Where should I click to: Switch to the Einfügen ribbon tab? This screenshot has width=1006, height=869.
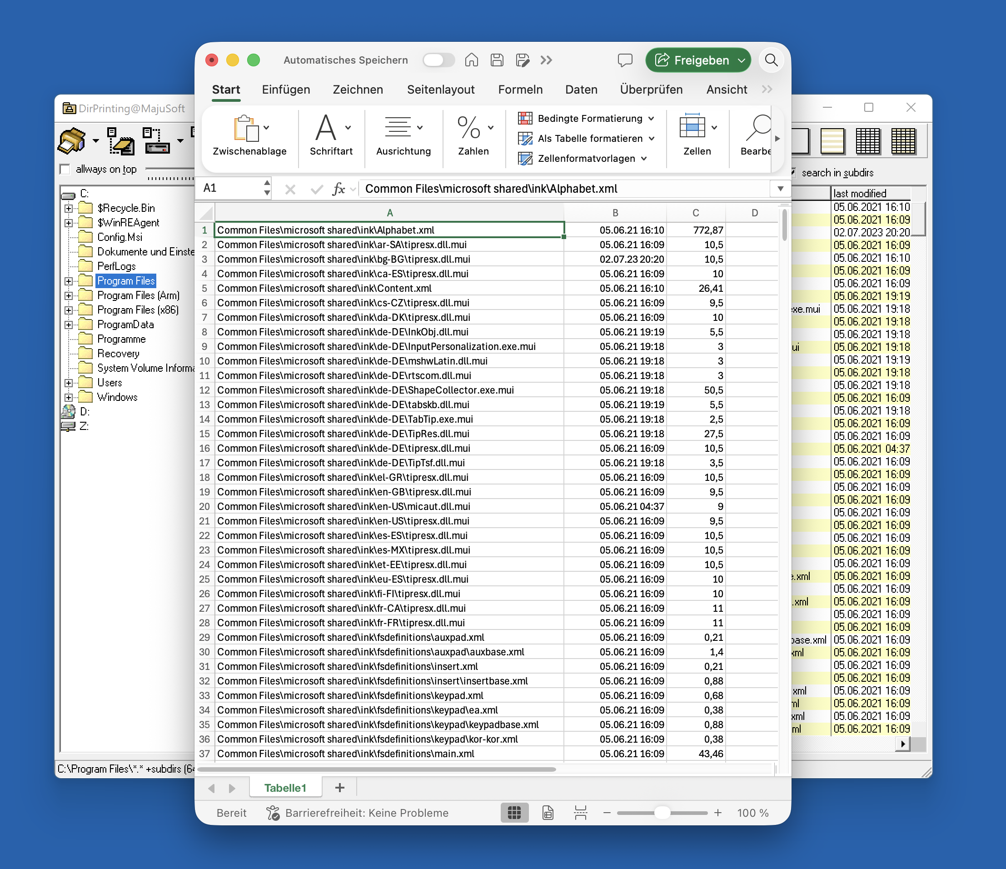click(286, 90)
